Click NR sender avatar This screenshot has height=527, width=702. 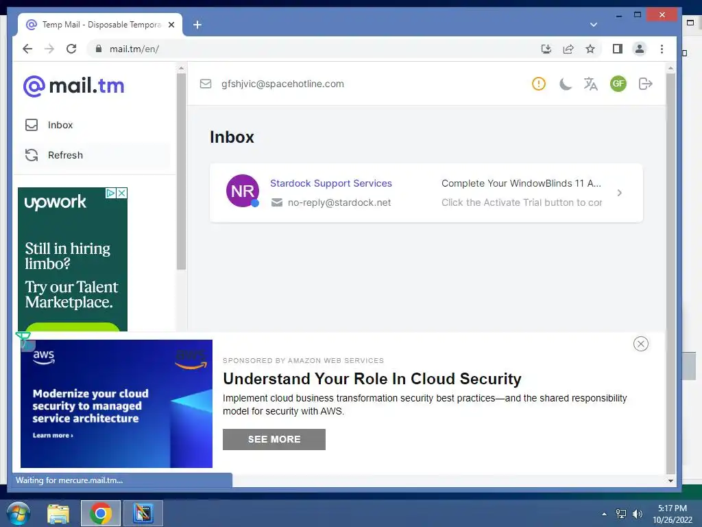click(243, 191)
